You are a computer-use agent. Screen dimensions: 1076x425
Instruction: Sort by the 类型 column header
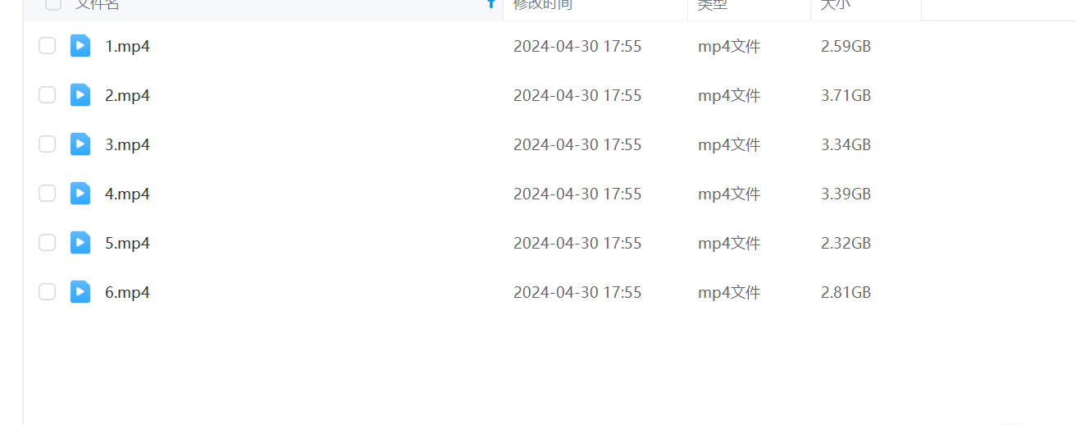pyautogui.click(x=713, y=4)
